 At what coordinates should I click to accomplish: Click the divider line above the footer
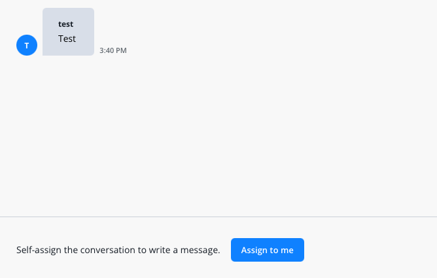[x=218, y=217]
